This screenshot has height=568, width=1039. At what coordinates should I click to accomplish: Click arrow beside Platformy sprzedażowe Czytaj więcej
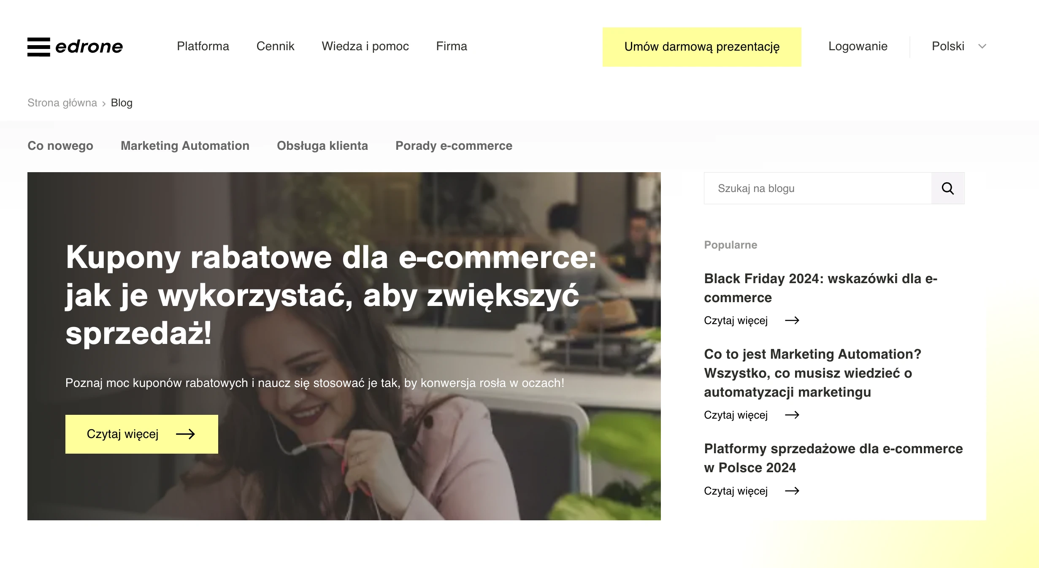click(792, 491)
